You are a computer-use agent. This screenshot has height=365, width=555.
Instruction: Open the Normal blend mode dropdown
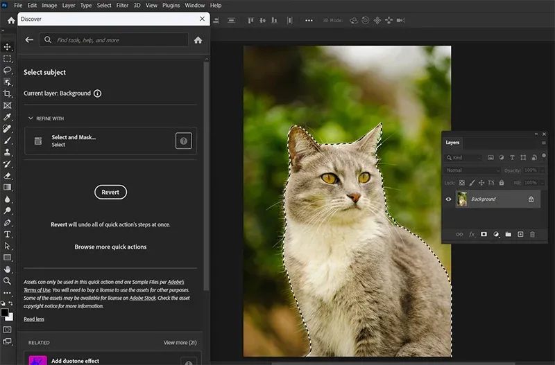tap(472, 170)
